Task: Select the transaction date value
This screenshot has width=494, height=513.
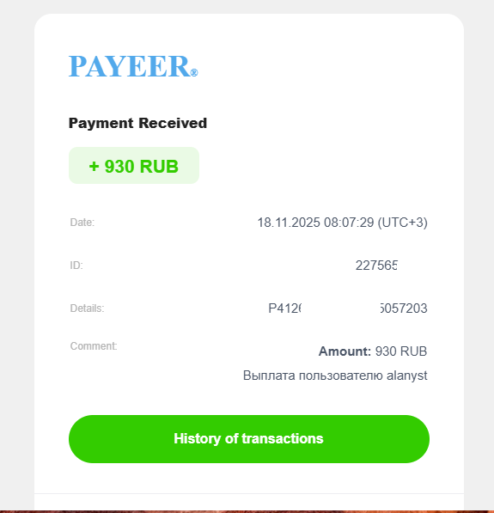Action: (342, 223)
